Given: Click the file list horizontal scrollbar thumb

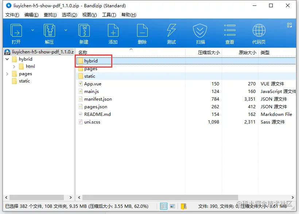Looking at the screenshot, I should (x=160, y=197).
